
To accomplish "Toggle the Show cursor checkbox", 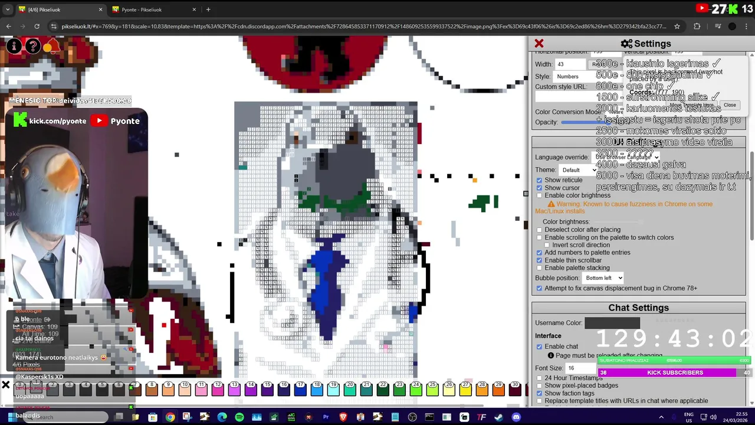I will pyautogui.click(x=539, y=188).
